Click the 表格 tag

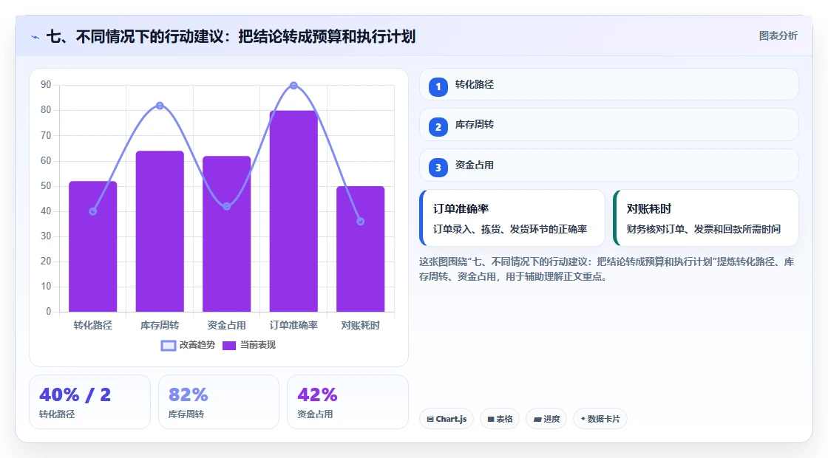coord(500,419)
